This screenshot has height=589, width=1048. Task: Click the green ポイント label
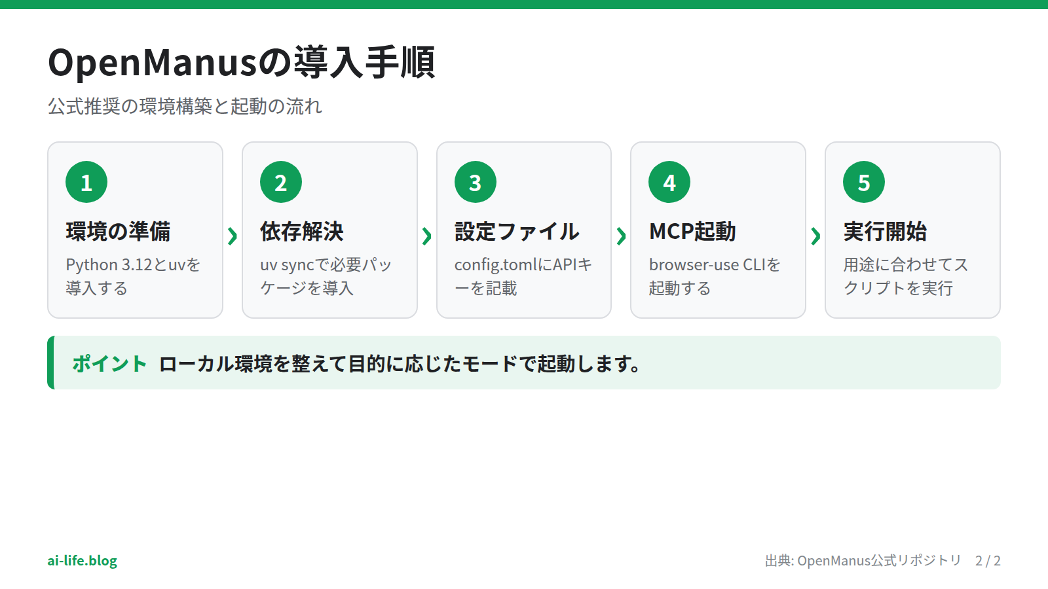pyautogui.click(x=109, y=364)
